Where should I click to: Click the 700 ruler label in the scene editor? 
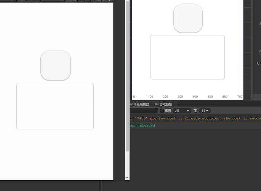click(240, 97)
